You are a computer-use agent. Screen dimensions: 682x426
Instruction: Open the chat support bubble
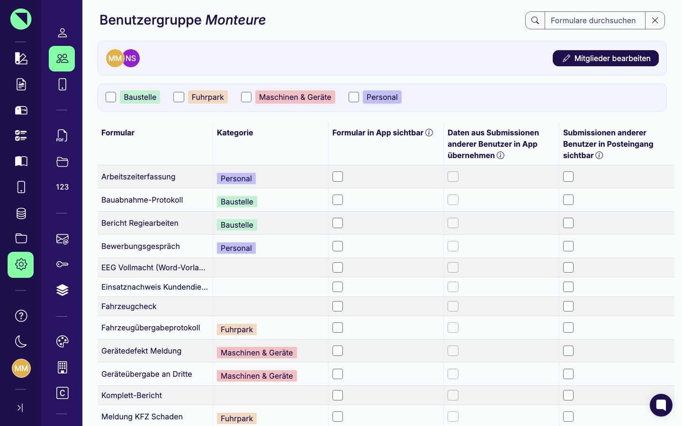pyautogui.click(x=661, y=405)
